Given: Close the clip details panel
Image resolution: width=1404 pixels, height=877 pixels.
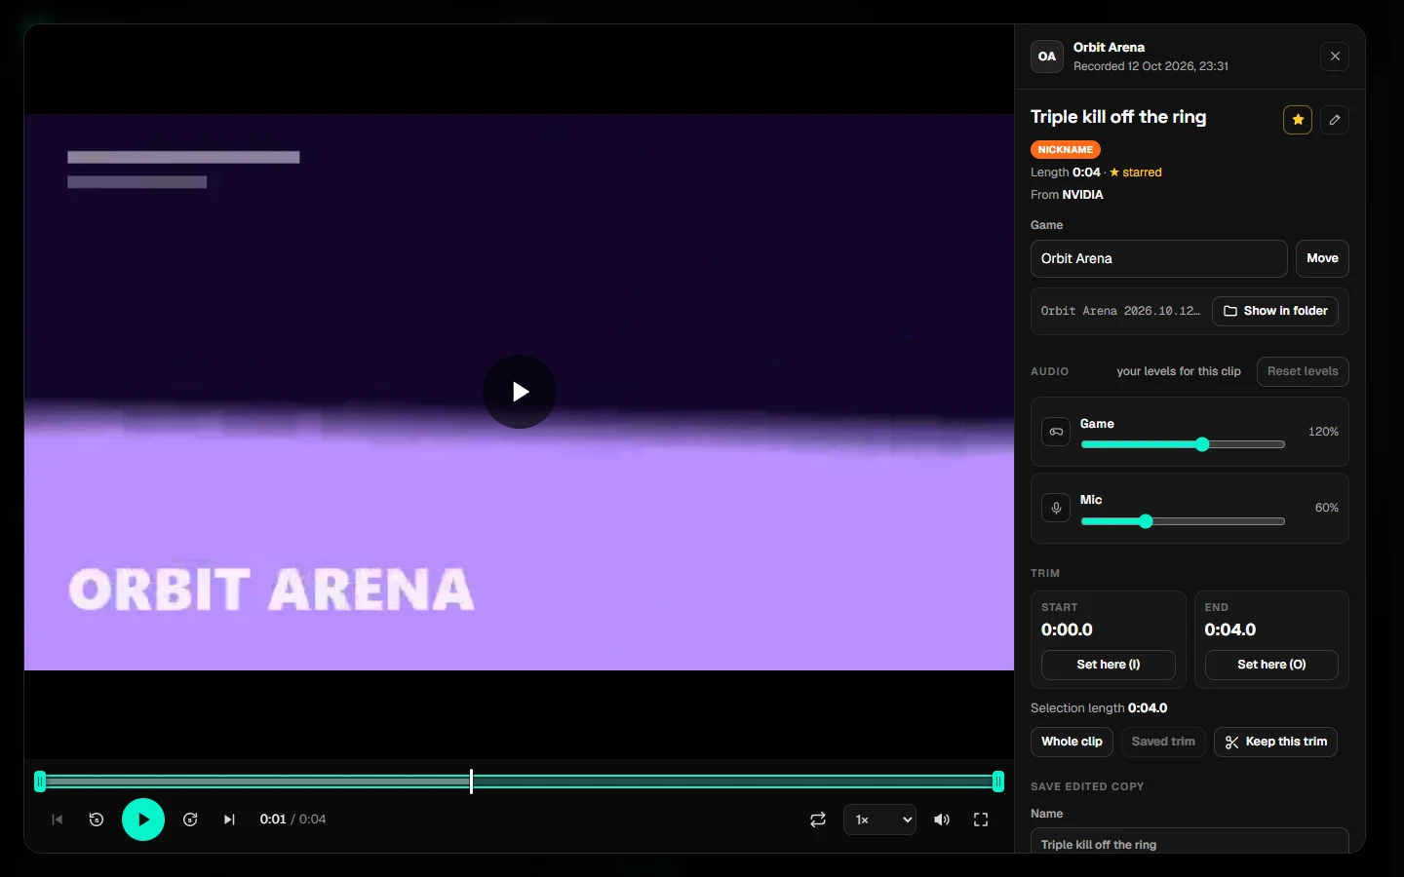Looking at the screenshot, I should click(x=1335, y=57).
